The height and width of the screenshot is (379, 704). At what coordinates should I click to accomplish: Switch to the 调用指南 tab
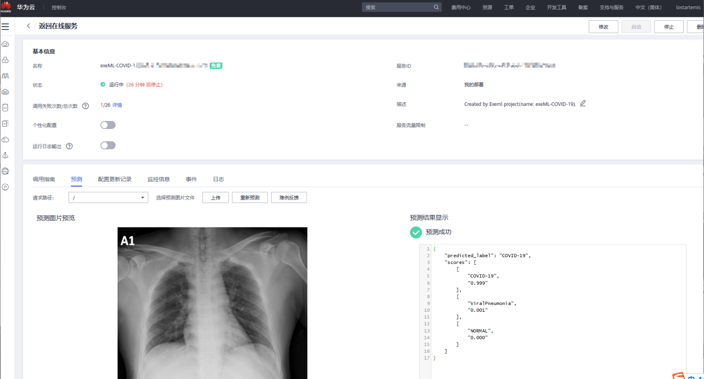coord(44,179)
